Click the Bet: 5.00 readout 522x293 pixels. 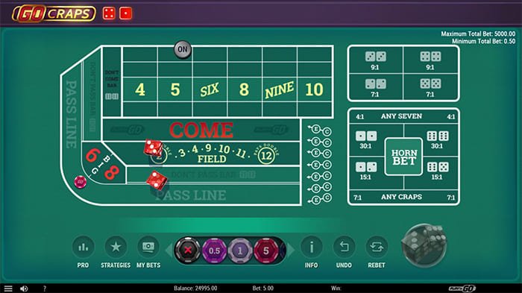click(x=262, y=289)
